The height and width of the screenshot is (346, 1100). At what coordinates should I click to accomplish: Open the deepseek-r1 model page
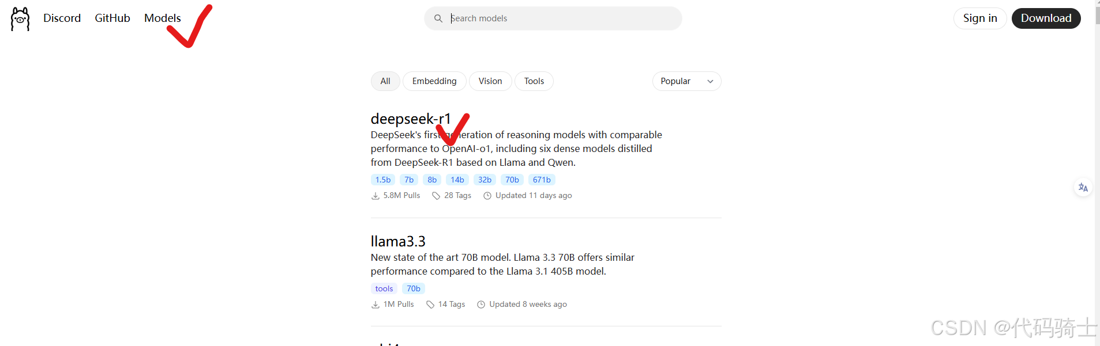(x=411, y=119)
